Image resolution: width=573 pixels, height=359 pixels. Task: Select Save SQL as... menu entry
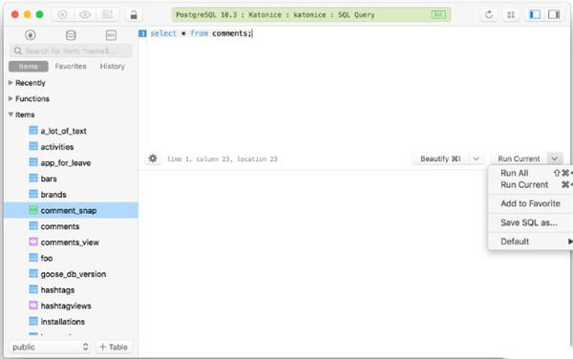coord(529,222)
